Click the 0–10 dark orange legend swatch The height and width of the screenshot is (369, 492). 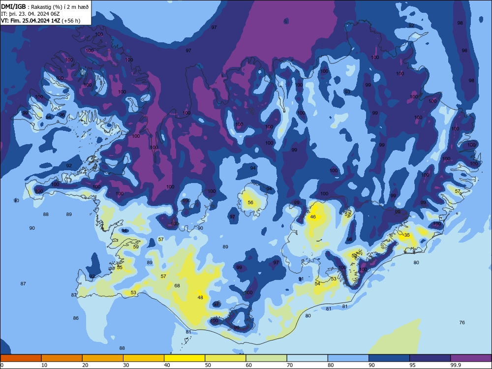[x=21, y=358]
